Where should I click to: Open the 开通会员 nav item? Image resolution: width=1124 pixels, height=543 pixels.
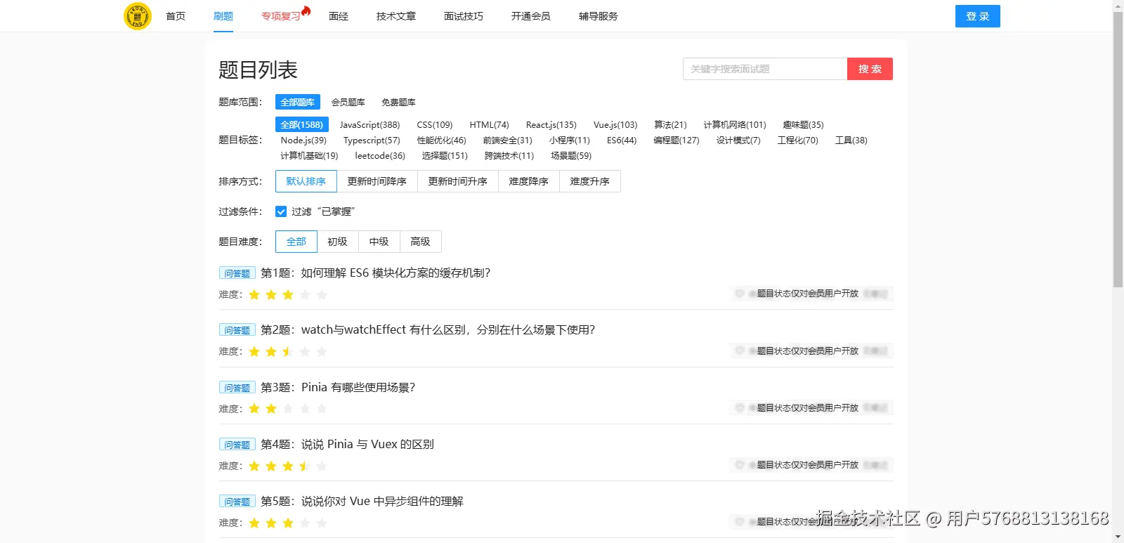pos(531,16)
